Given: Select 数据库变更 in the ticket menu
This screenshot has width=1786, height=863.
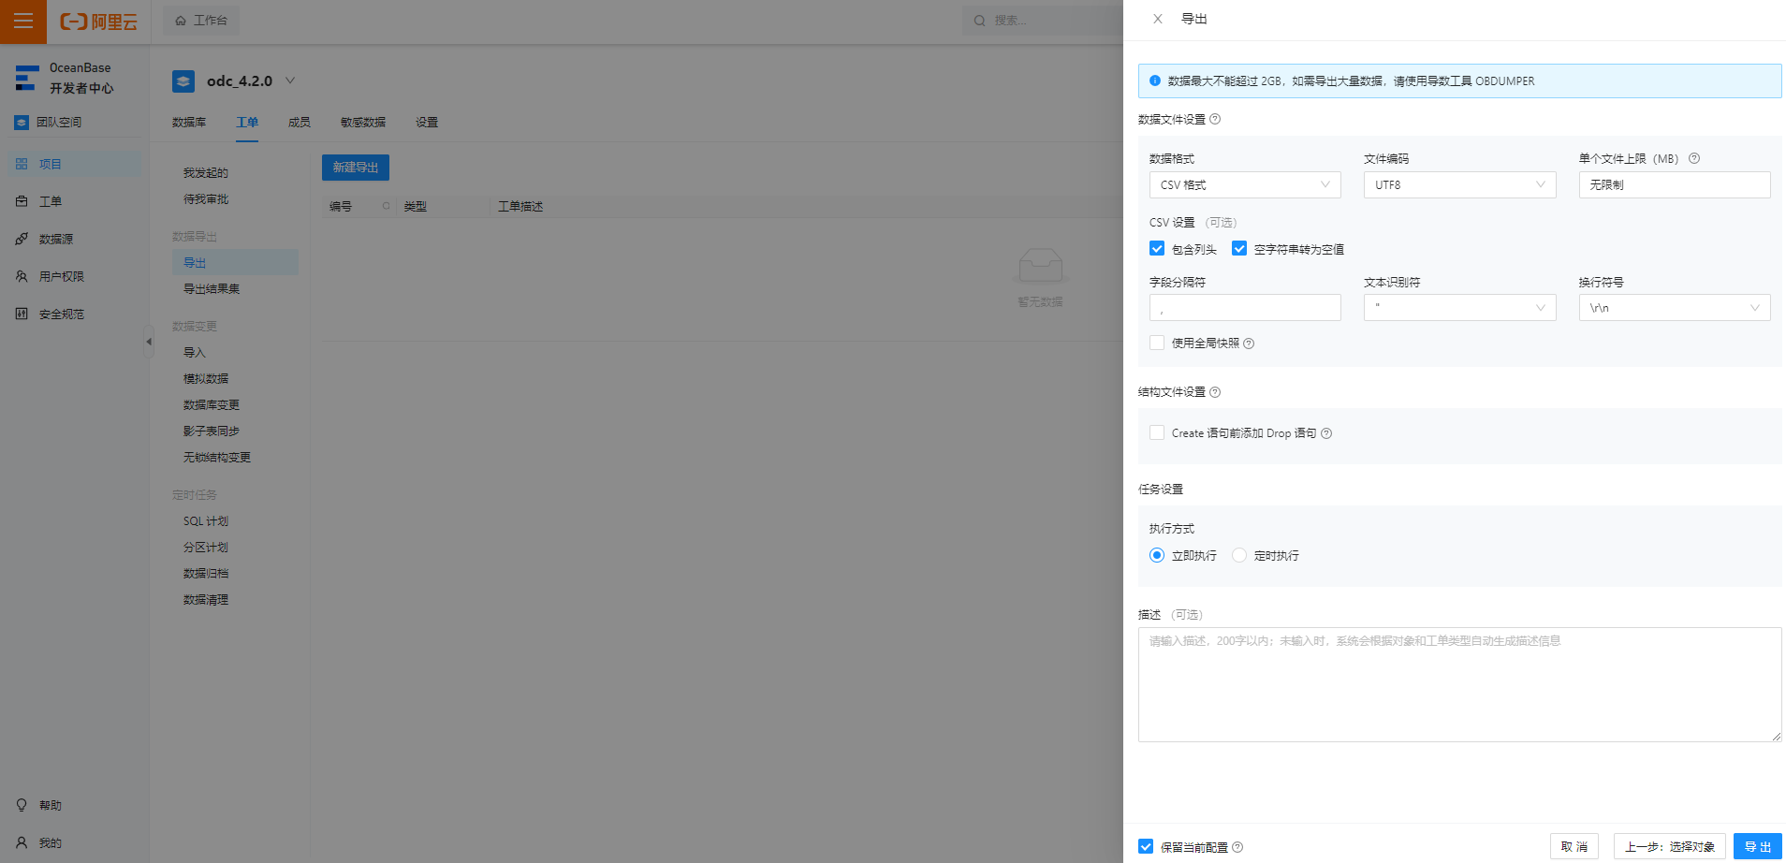Looking at the screenshot, I should click(x=212, y=405).
